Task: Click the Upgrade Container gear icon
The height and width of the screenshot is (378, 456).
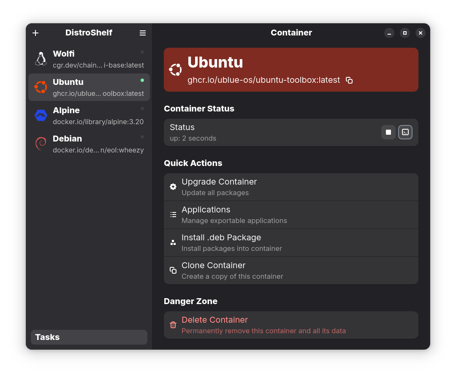Action: click(x=173, y=187)
